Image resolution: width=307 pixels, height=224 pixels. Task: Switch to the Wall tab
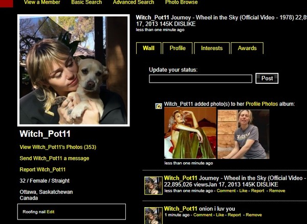point(148,48)
